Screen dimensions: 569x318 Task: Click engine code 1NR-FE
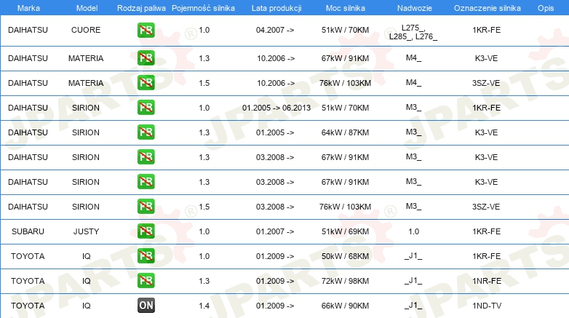(487, 281)
